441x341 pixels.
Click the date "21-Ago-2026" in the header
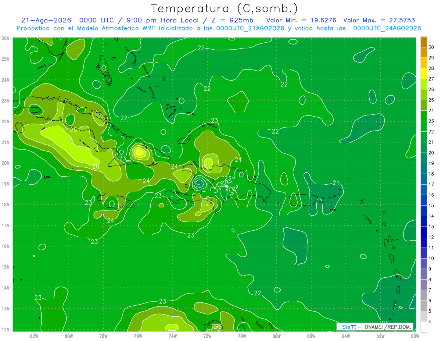(46, 20)
